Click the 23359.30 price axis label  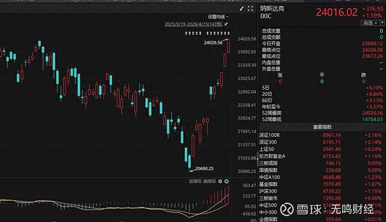point(247,65)
